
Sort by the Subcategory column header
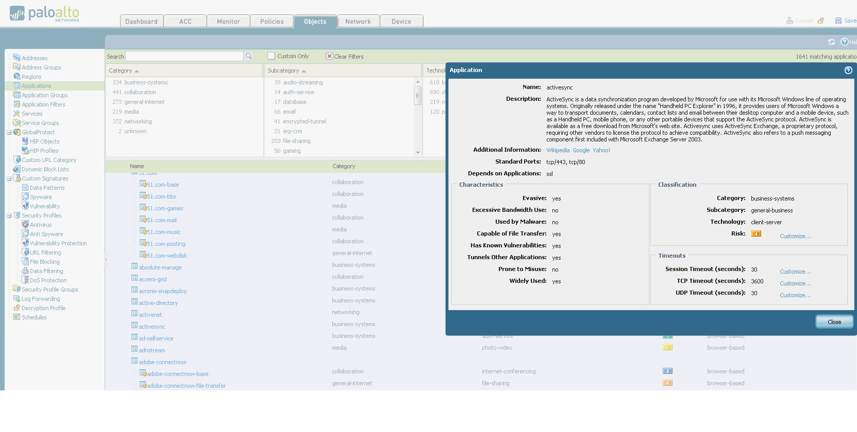[x=343, y=70]
